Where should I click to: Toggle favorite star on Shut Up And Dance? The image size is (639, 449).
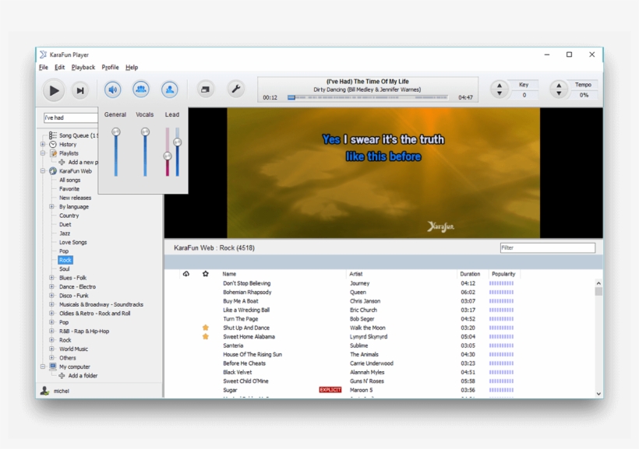click(206, 328)
